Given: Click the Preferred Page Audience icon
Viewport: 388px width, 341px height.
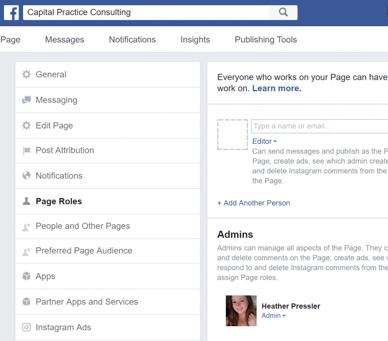Looking at the screenshot, I should click(27, 251).
